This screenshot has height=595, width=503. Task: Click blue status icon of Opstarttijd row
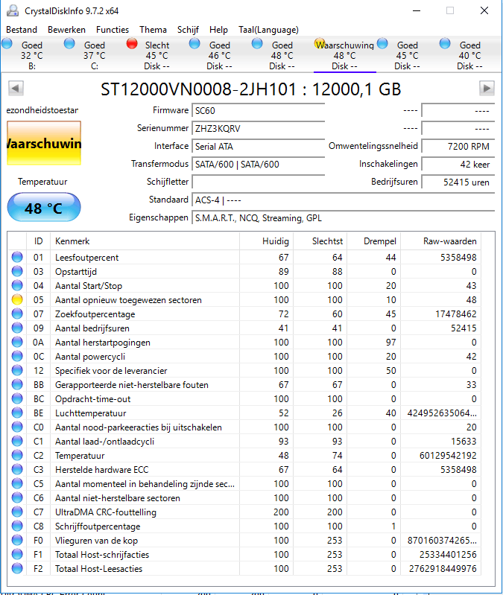[x=17, y=271]
